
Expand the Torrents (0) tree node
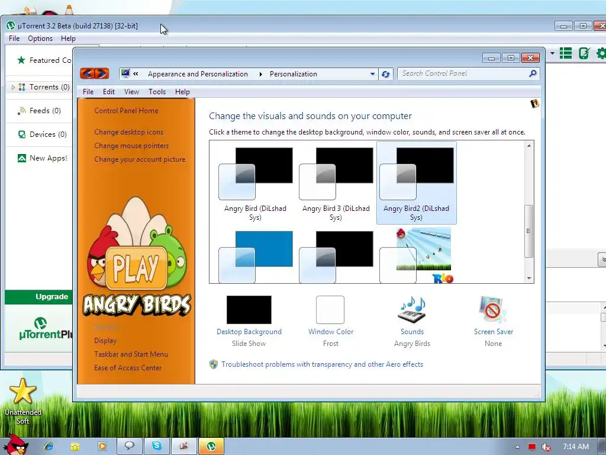[13, 88]
